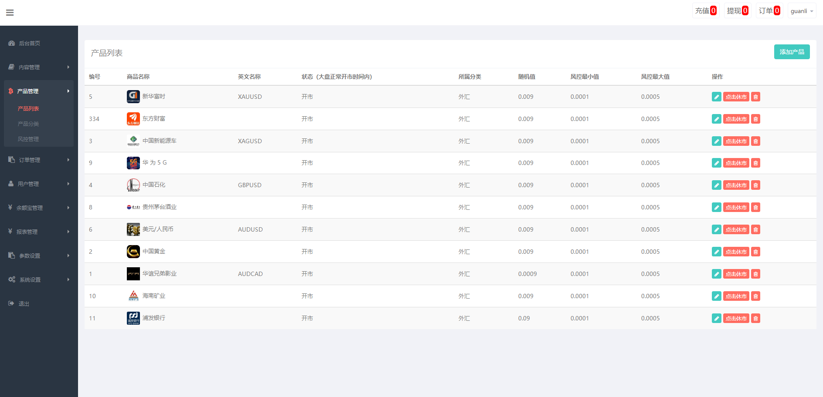Click 点击休市 for 中国石化
823x397 pixels.
736,185
